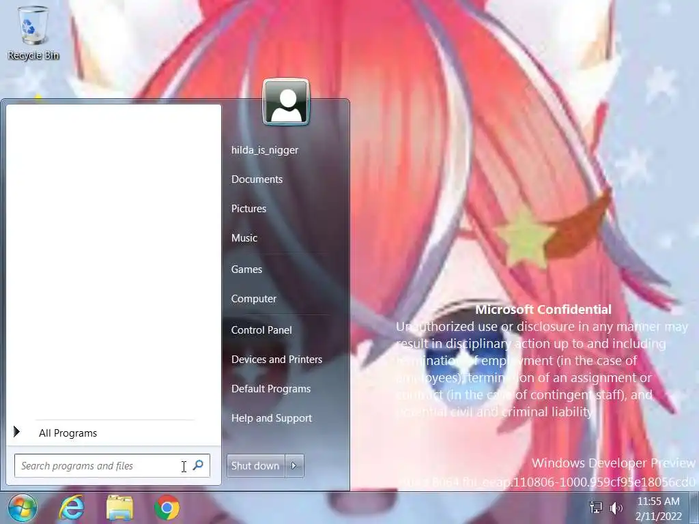Image resolution: width=699 pixels, height=524 pixels.
Task: Click the Shut down button
Action: tap(255, 465)
